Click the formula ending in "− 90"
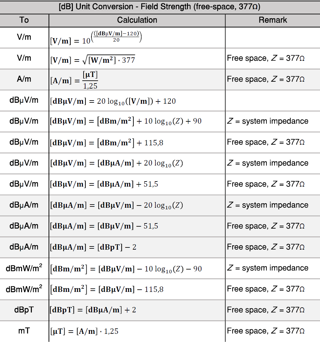This screenshot has height=342, width=320. (x=126, y=269)
